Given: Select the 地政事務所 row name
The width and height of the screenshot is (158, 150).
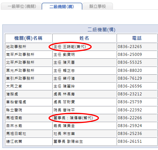Looking at the screenshot, I should click(x=16, y=47).
